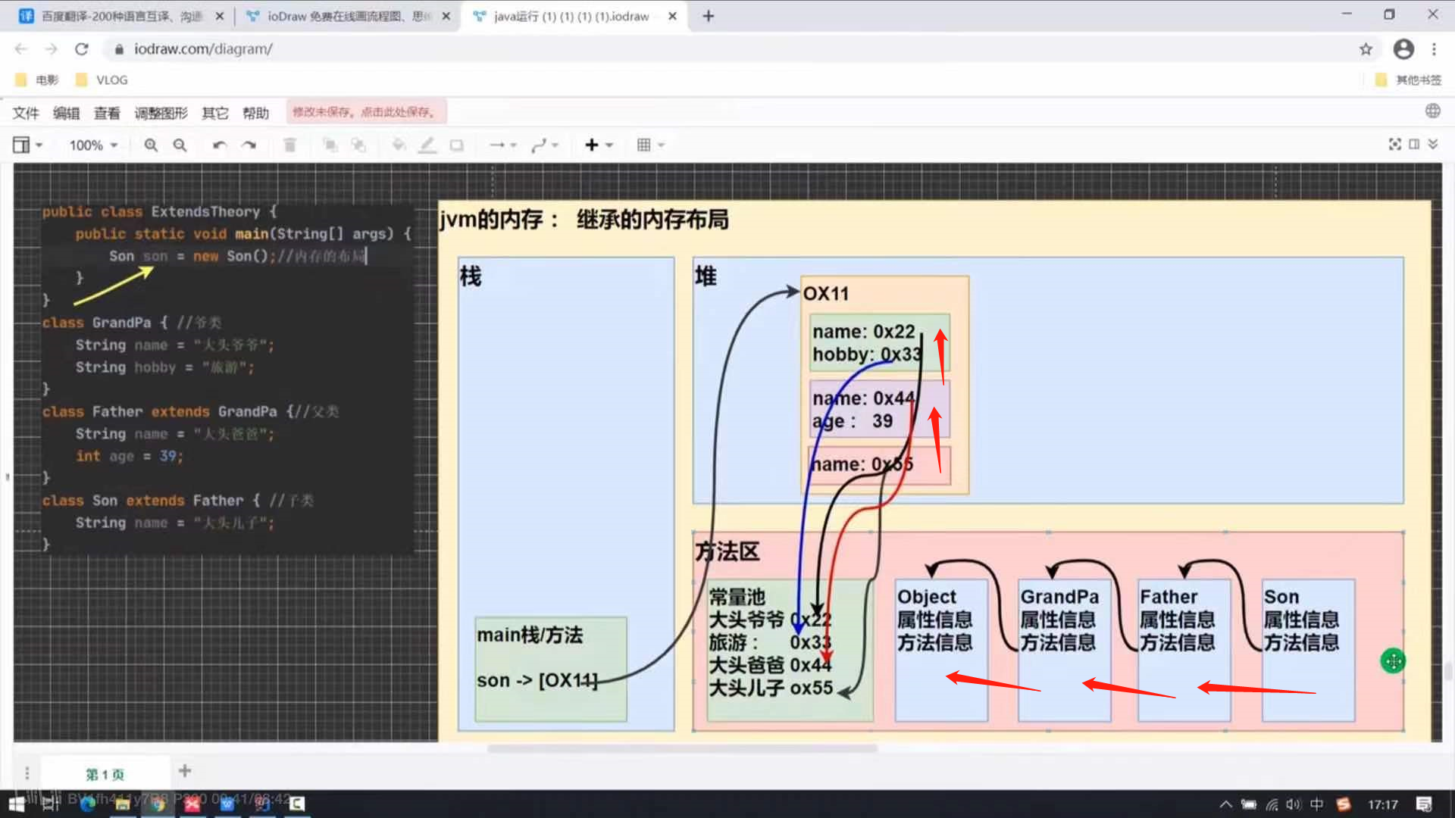Open a new browser tab
Viewport: 1455px width, 818px height.
[708, 16]
